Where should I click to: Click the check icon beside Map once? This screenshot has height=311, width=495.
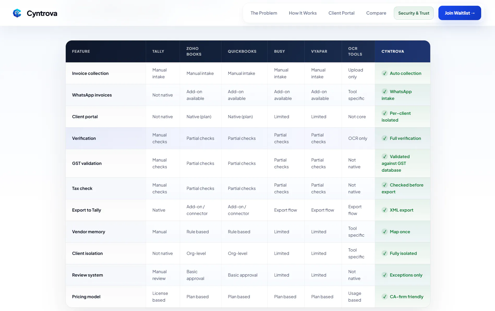(384, 232)
